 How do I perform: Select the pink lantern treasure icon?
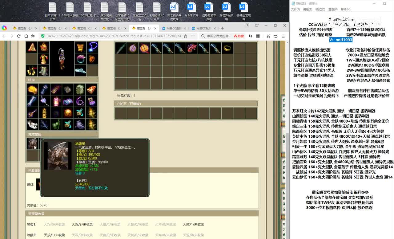click(56, 101)
